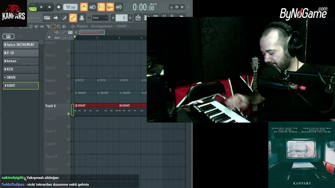The height and width of the screenshot is (188, 335).
Task: Select the HIHAT pattern in picker
Action: coord(21,86)
